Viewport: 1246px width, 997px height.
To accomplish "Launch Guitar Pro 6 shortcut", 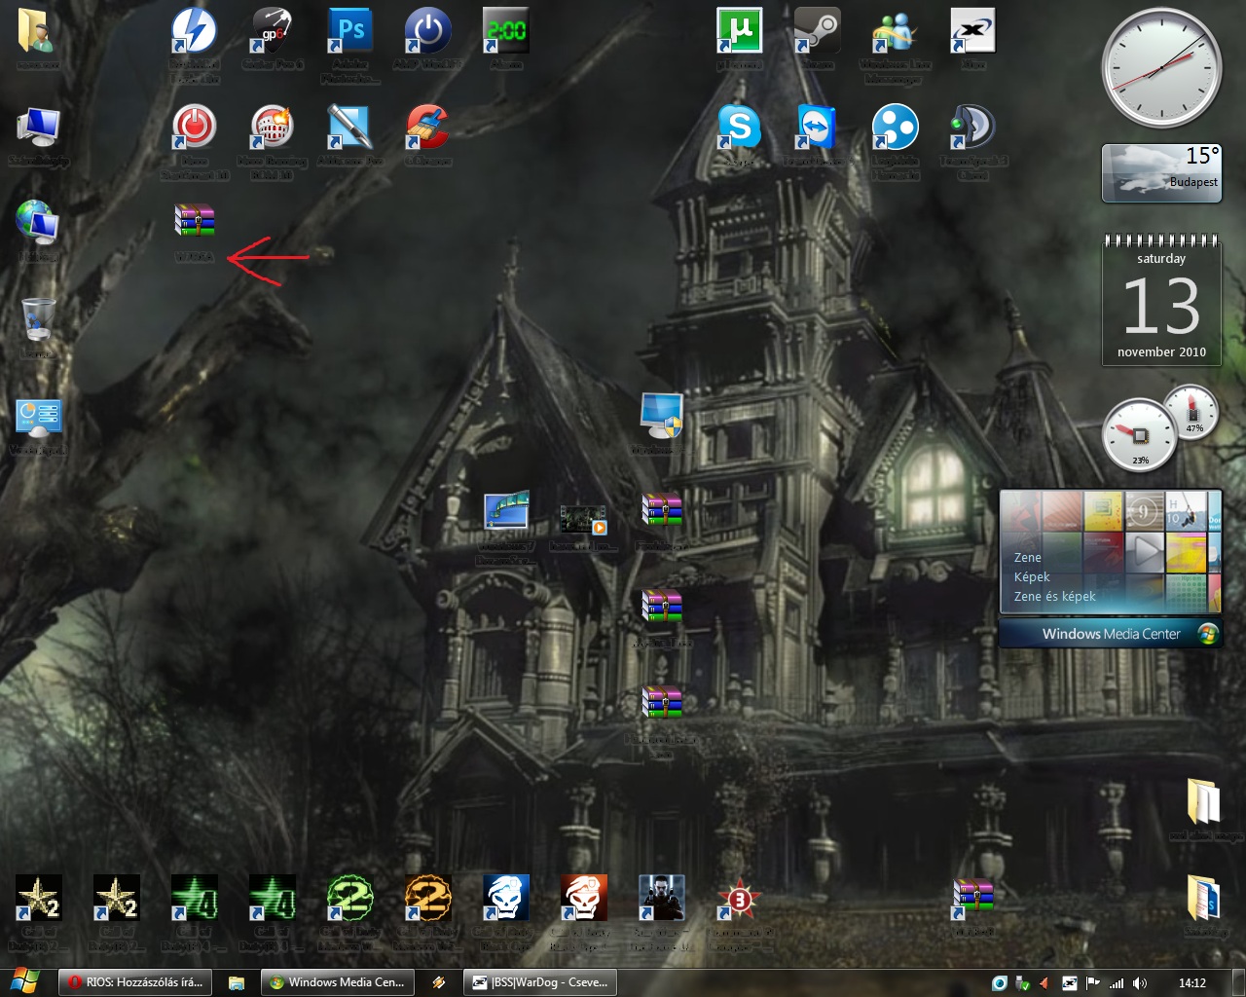I will click(x=272, y=31).
